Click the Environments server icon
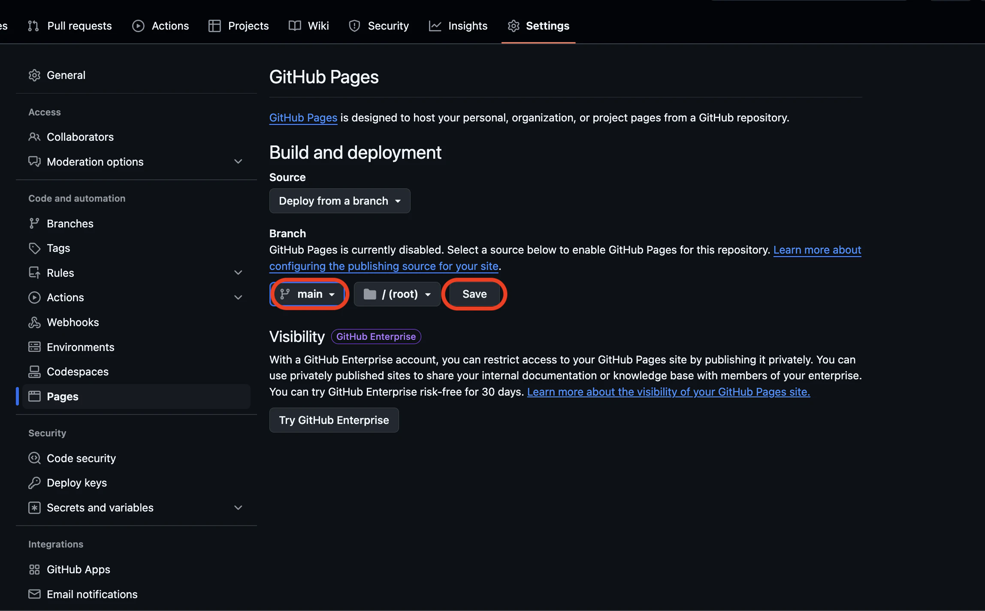Viewport: 985px width, 611px height. (x=34, y=347)
